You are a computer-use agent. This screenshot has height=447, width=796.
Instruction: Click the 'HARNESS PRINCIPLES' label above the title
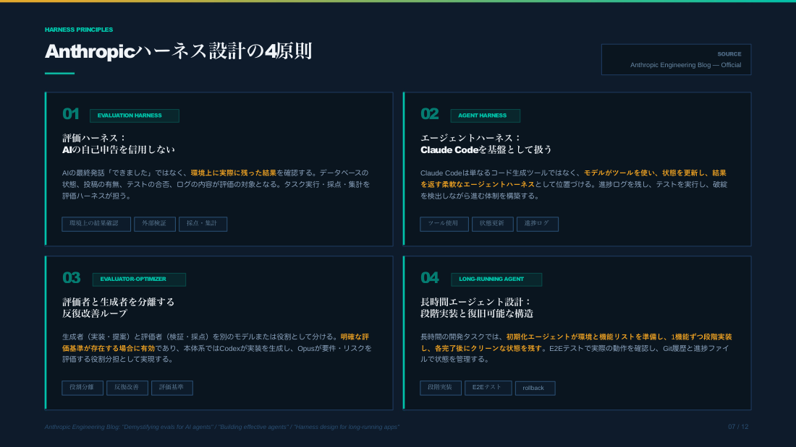click(79, 30)
